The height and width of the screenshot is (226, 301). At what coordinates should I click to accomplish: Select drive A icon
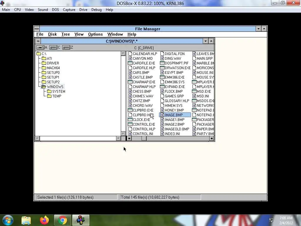tap(40, 47)
